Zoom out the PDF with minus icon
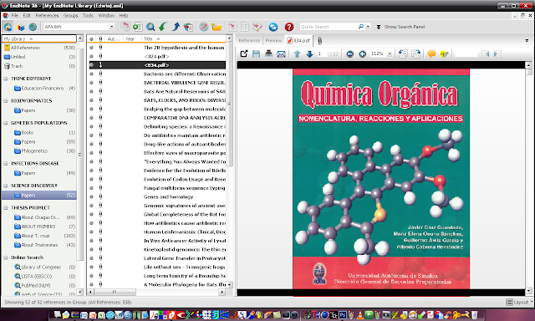This screenshot has width=535, height=321. pyautogui.click(x=349, y=53)
